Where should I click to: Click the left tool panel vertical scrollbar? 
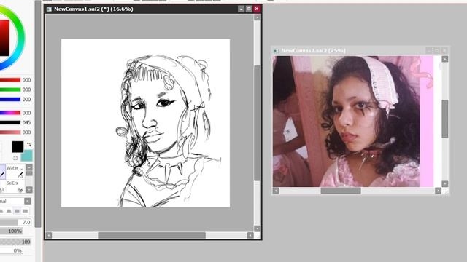point(38,114)
